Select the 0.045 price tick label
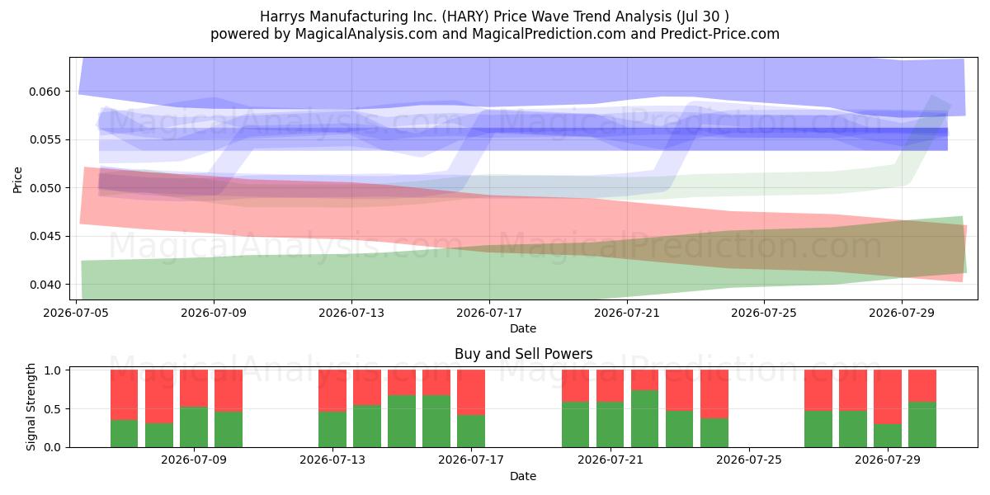The image size is (990, 495). [x=46, y=237]
